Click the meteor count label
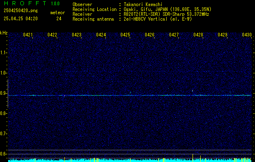Image resolution: width=255 pixels, height=162 pixels. point(58,13)
